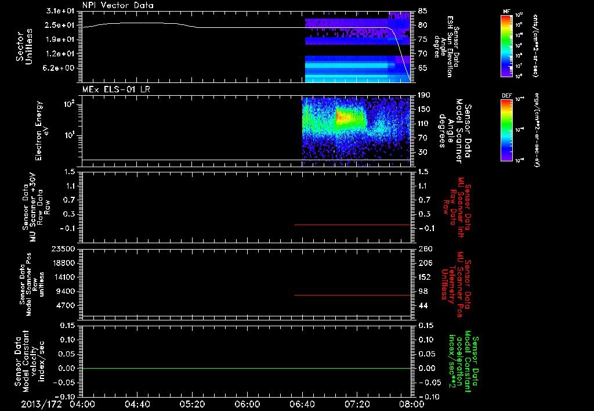This screenshot has width=594, height=411.
Task: Click the 190 scanner angle tick
Action: point(425,95)
